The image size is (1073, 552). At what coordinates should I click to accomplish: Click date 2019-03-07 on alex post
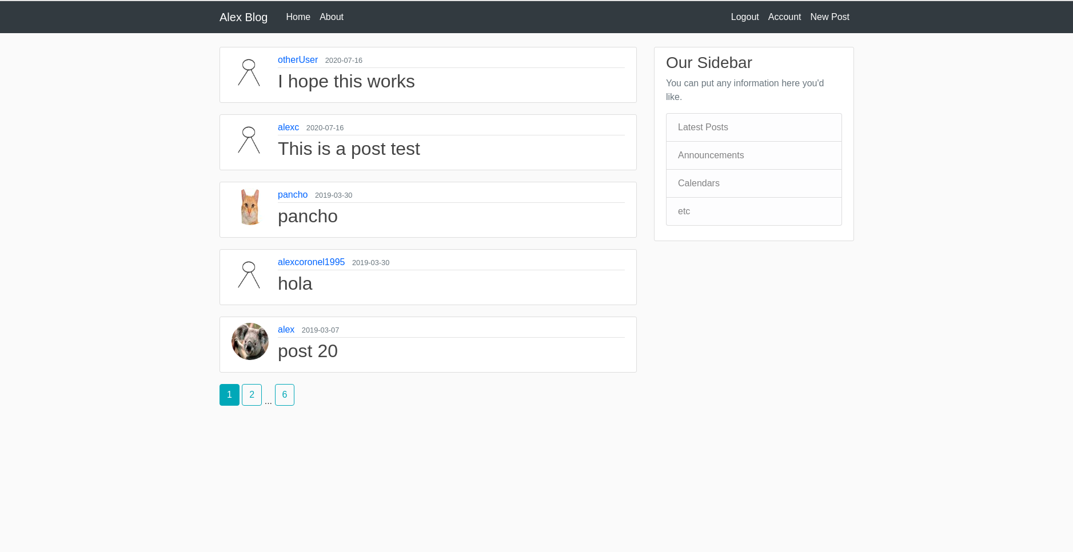[320, 330]
